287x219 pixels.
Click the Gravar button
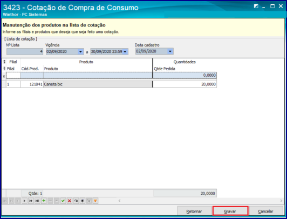(230, 211)
